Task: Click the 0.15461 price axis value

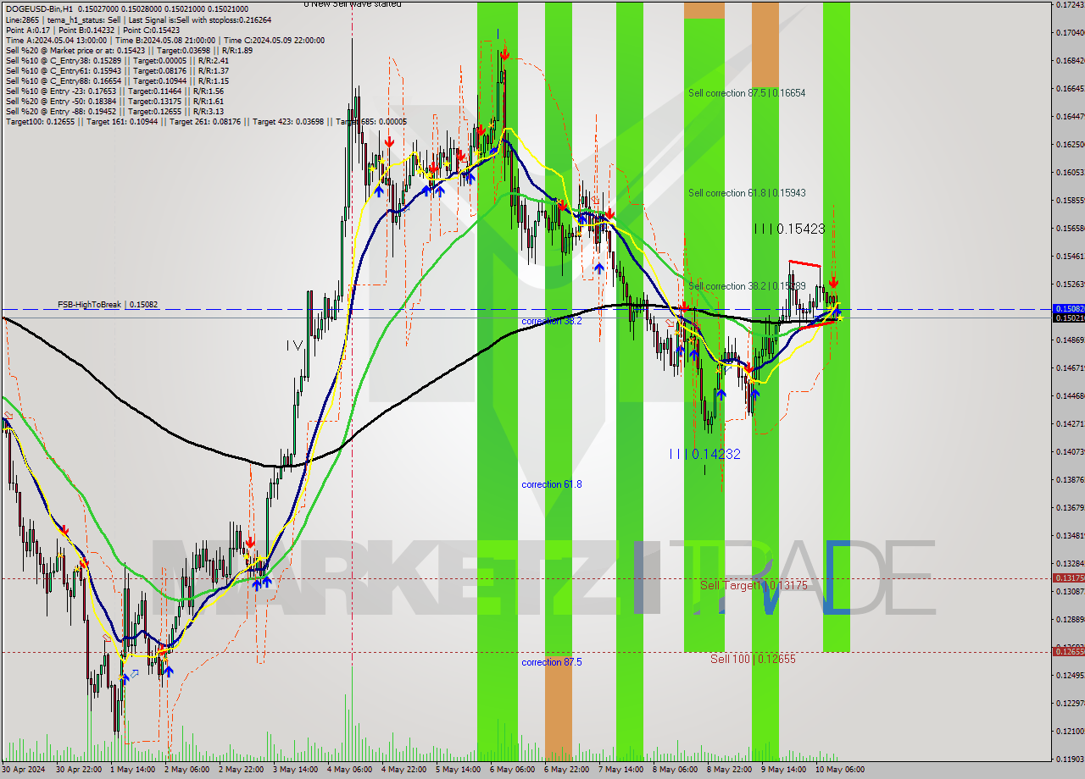Action: point(1070,256)
